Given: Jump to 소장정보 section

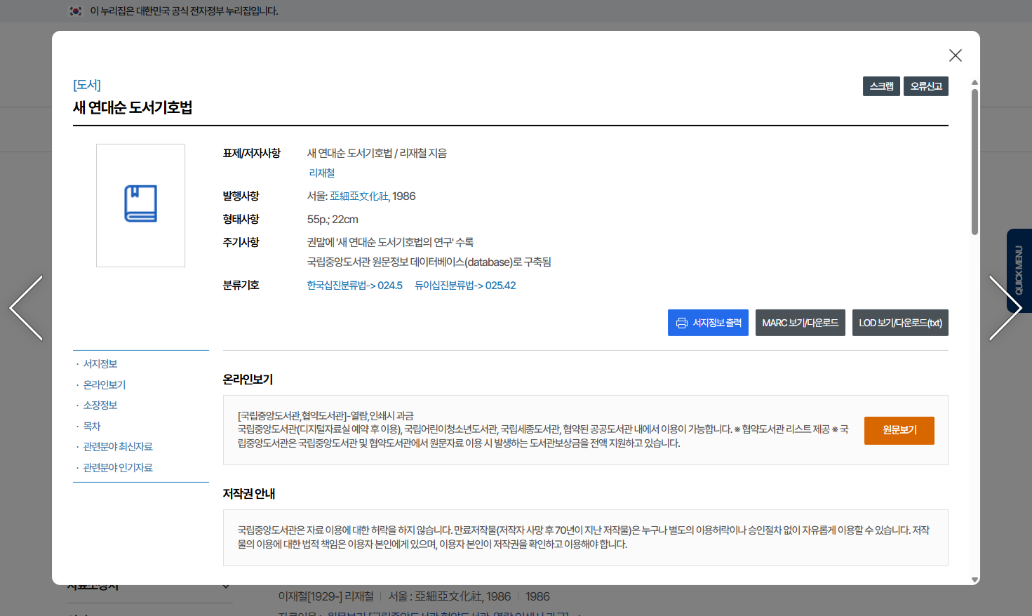Looking at the screenshot, I should click(x=100, y=406).
